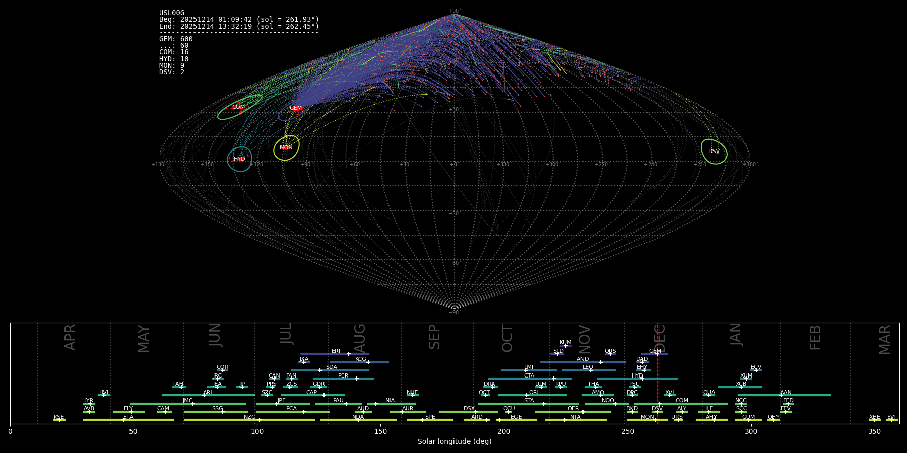
Task: Click the 'COM: 16' count in the legend
Action: [174, 52]
